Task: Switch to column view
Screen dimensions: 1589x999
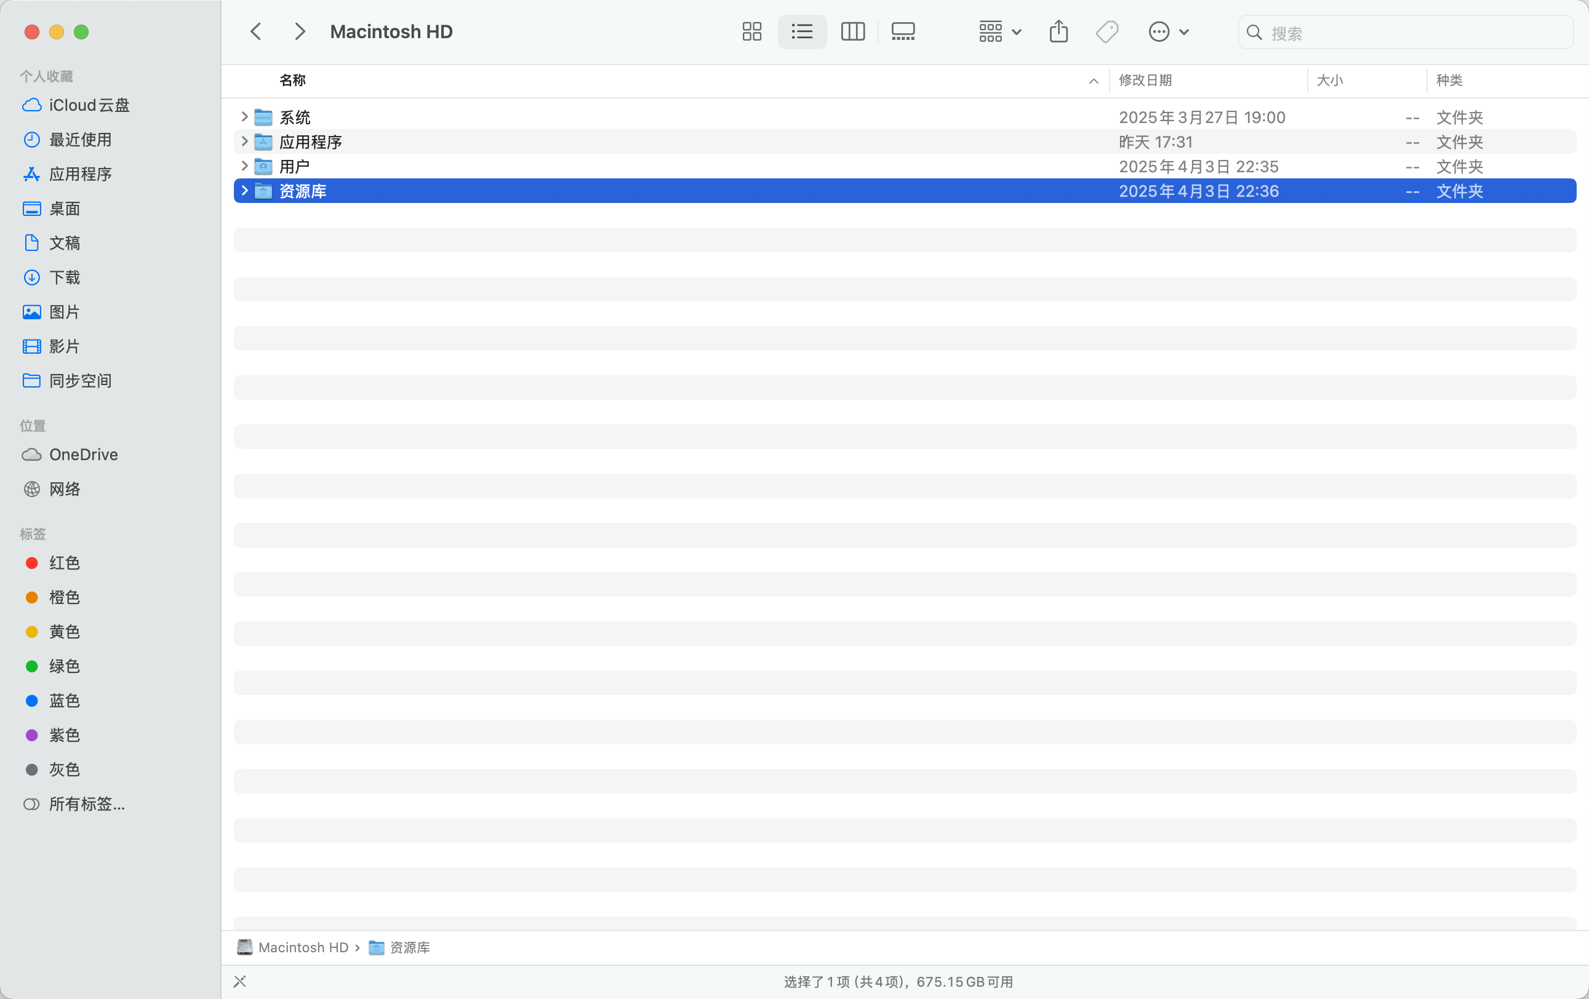Action: point(852,31)
